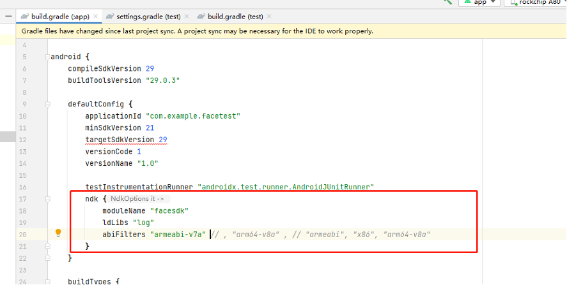The image size is (567, 285).
Task: Click ldLibs "log" line
Action: pyautogui.click(x=128, y=223)
